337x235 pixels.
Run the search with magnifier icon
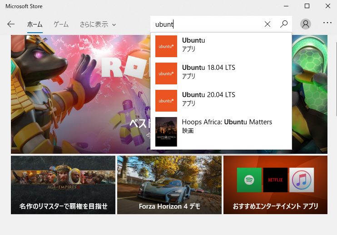[x=284, y=24]
